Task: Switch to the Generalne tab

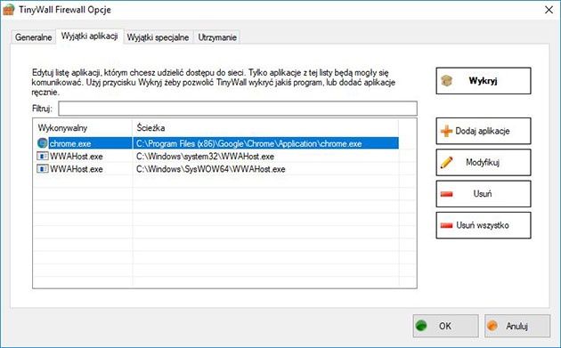Action: pos(33,37)
